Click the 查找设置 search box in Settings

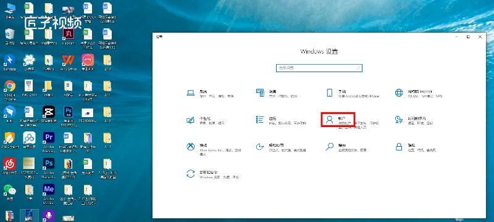pyautogui.click(x=319, y=68)
